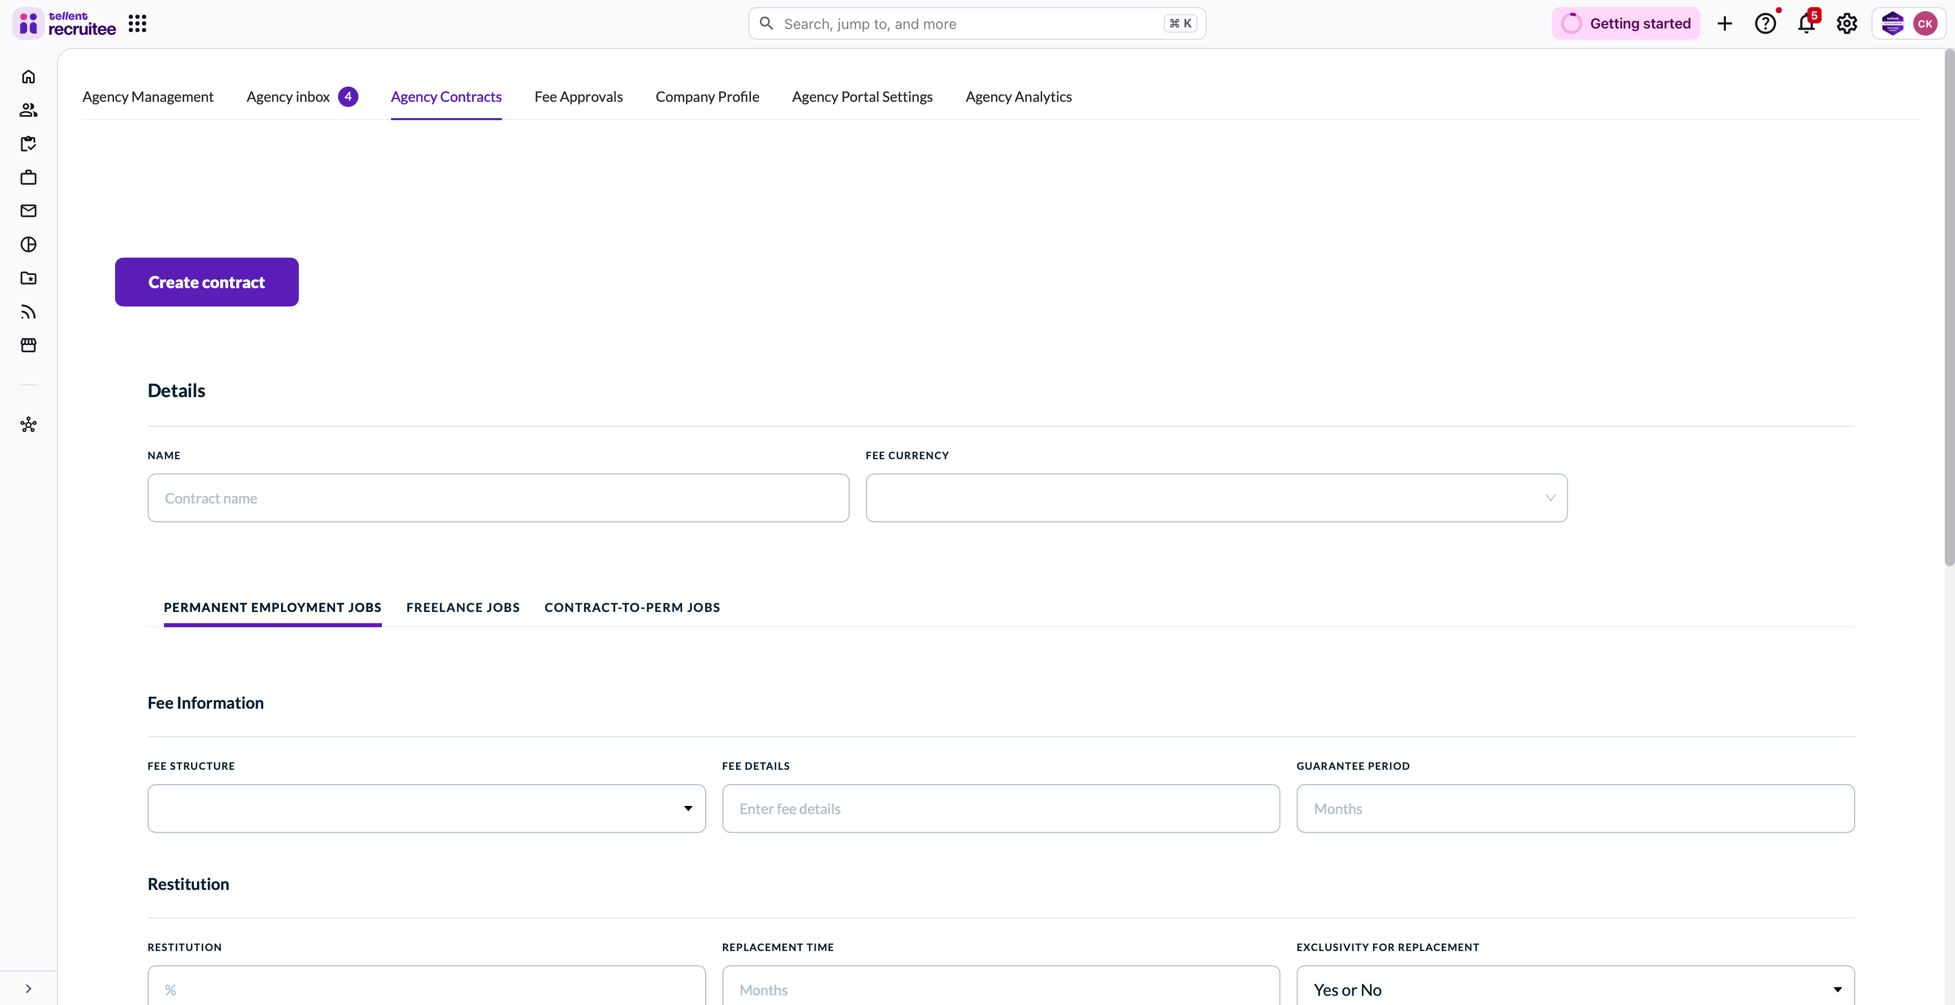Switch to Contract-to-Perm Jobs tab
The image size is (1955, 1005).
pos(632,607)
